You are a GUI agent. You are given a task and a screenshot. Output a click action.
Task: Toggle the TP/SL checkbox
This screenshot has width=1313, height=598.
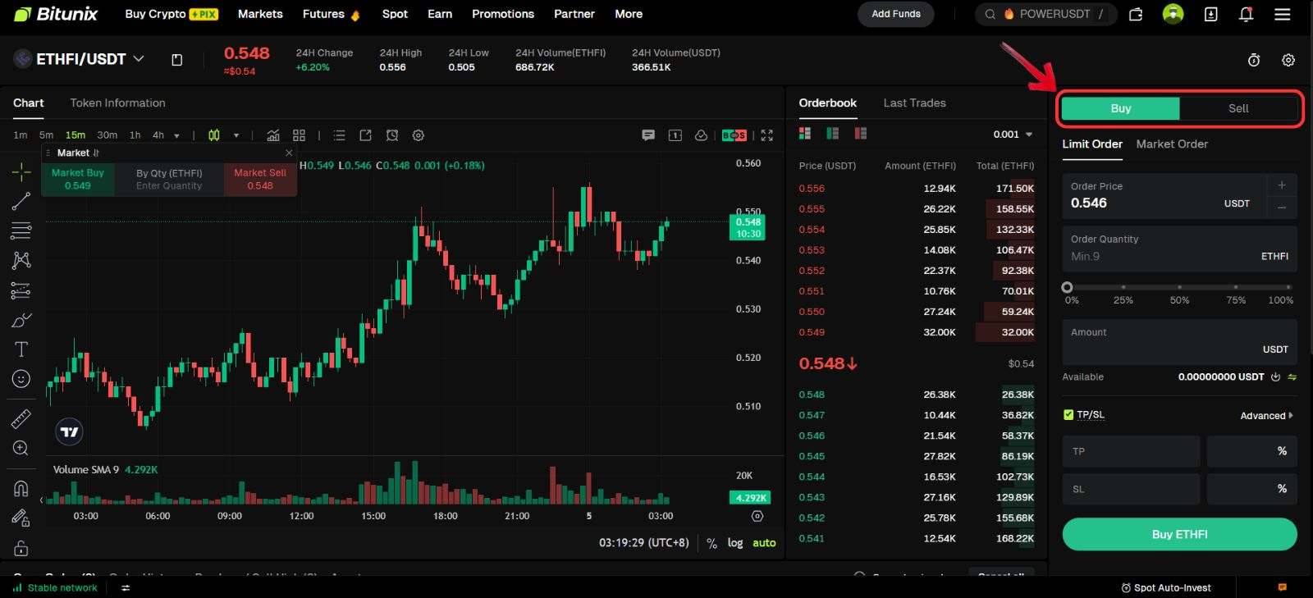[x=1068, y=415]
